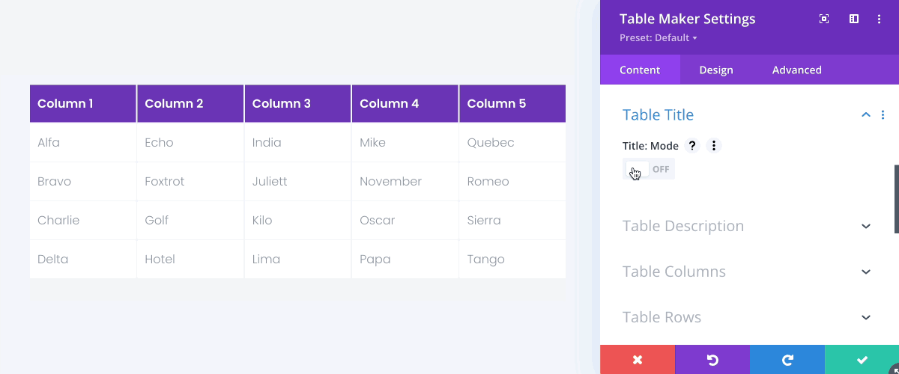Screen dimensions: 899x374
Task: Click the Papa table cell
Action: (405, 260)
